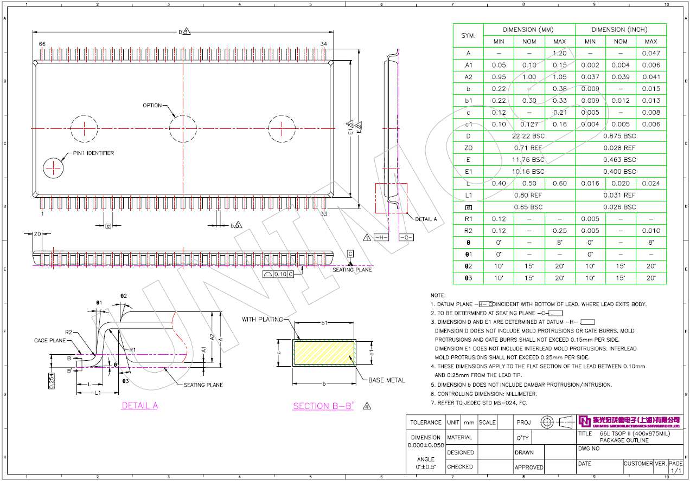690x481 pixels.
Task: Click the -H- datum label box
Action: click(381, 237)
